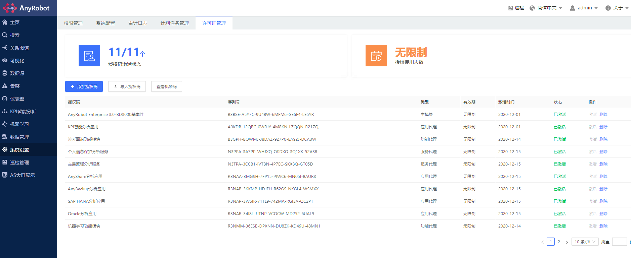
Task: Open data source database icon
Action: pyautogui.click(x=5, y=73)
